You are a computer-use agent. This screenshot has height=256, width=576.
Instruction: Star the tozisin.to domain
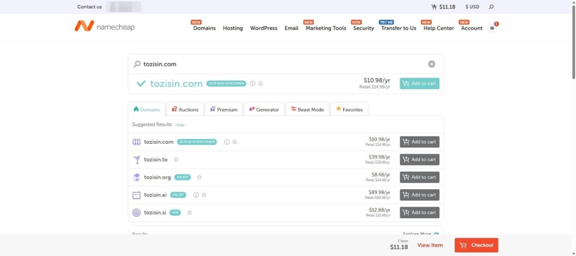[176, 160]
